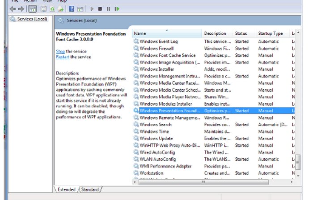This screenshot has width=313, height=200.
Task: Click the horizontal scrollbar right arrow
Action: pyautogui.click(x=292, y=182)
